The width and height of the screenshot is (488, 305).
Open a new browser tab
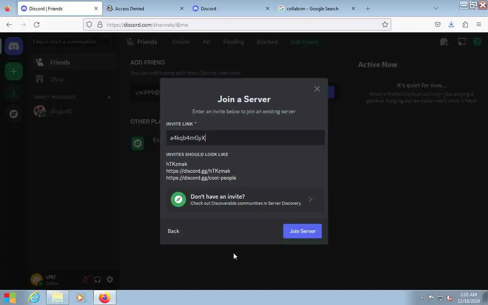(368, 8)
